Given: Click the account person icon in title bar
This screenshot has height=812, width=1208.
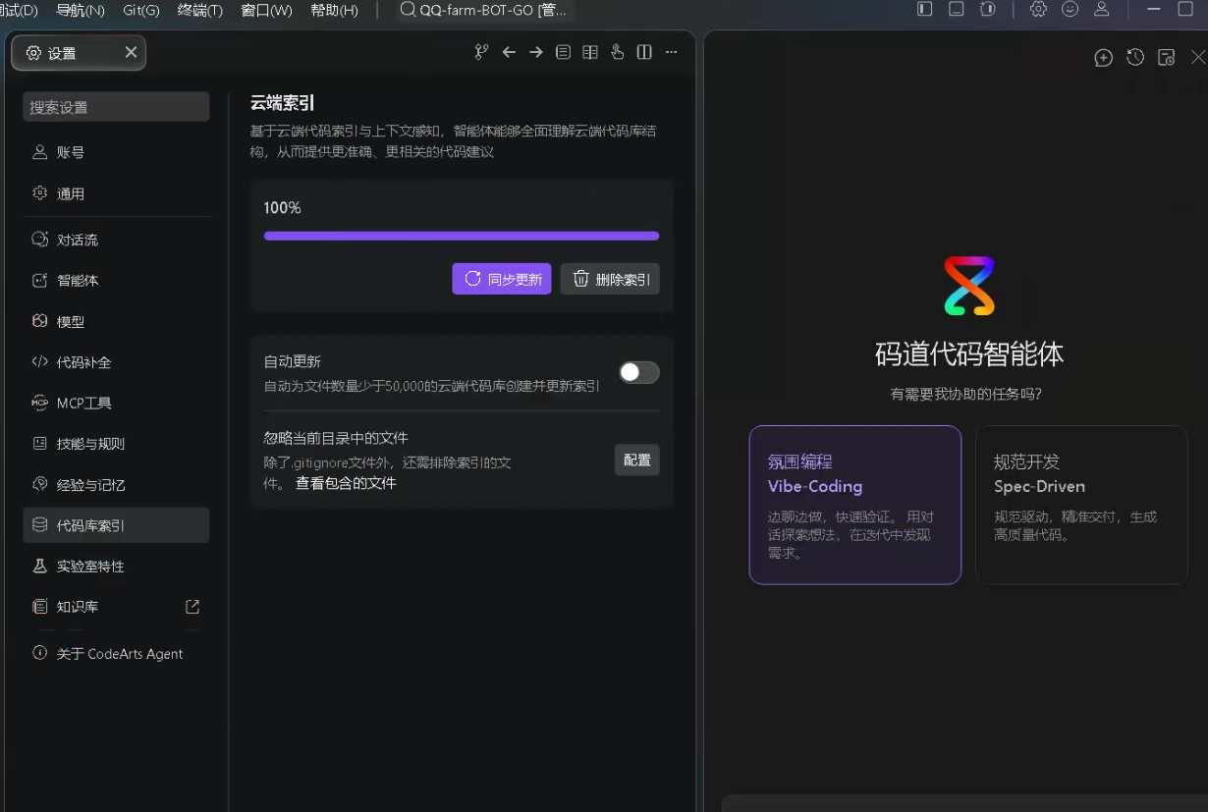Looking at the screenshot, I should [1101, 9].
